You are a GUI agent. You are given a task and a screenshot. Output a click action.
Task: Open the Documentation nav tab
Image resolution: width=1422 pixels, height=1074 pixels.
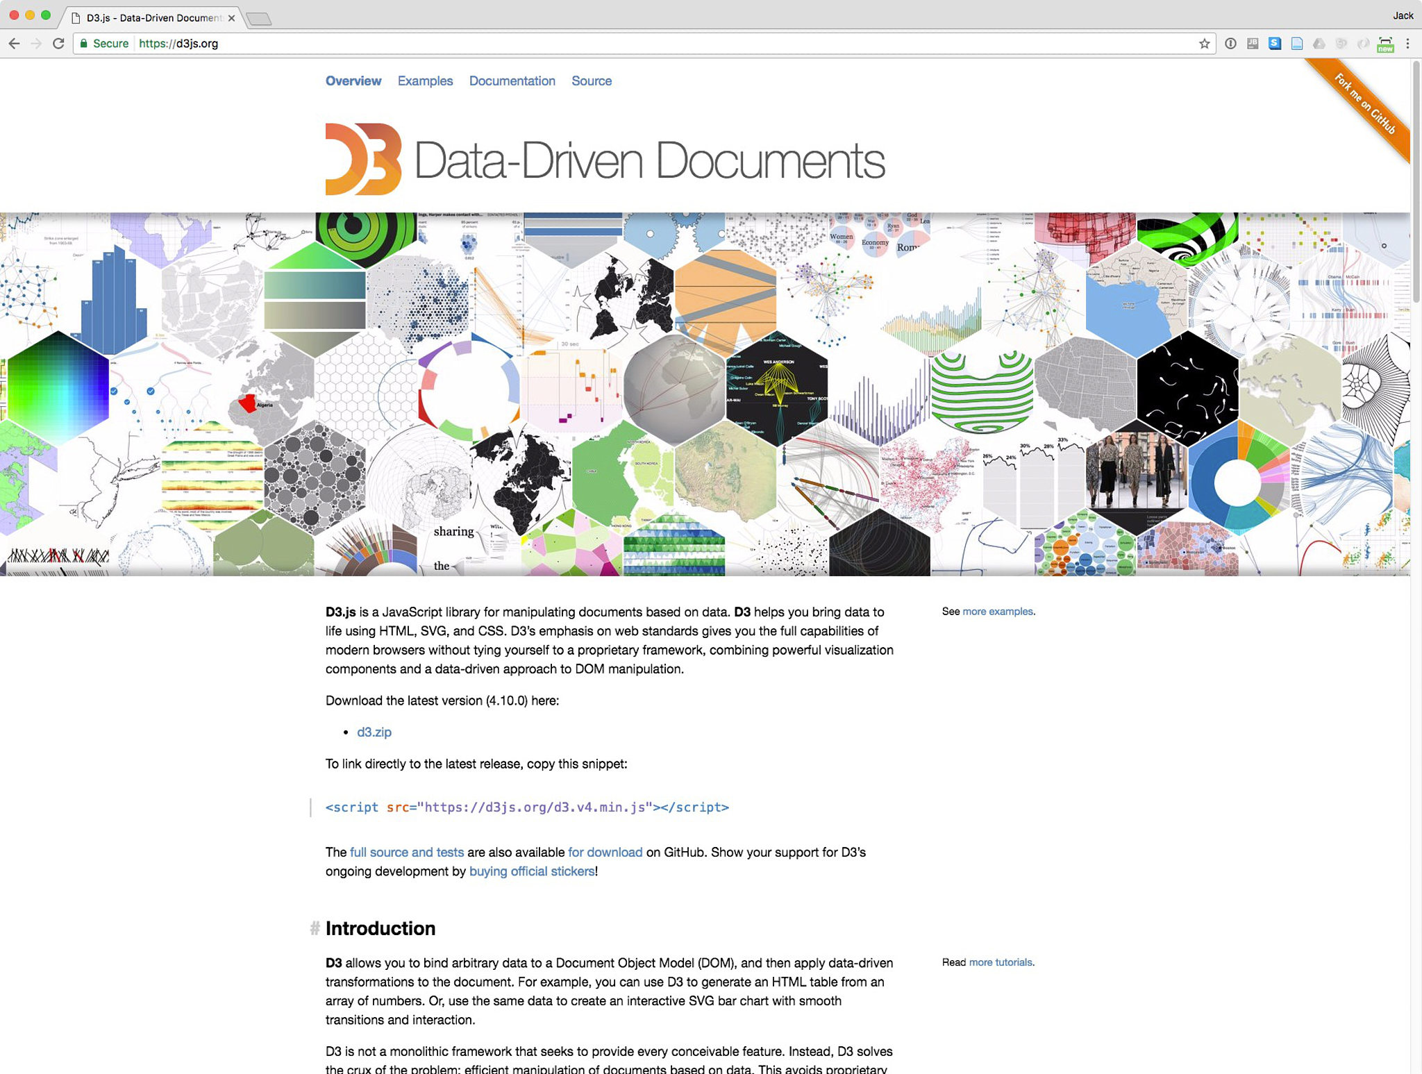click(x=512, y=81)
